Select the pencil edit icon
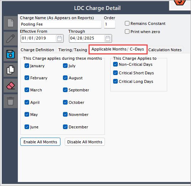This screenshot has width=191, height=186. [10, 39]
